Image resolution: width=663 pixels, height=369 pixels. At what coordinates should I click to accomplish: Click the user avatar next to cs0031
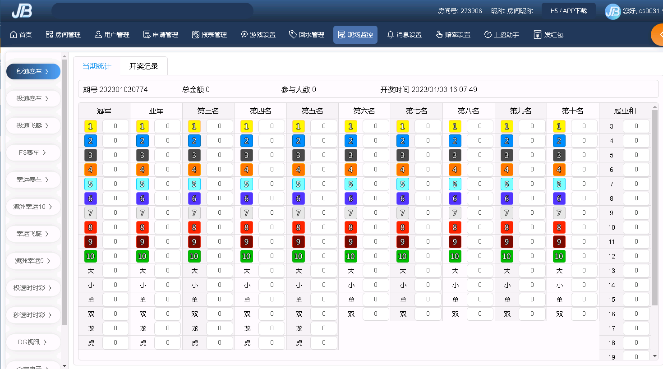(612, 11)
